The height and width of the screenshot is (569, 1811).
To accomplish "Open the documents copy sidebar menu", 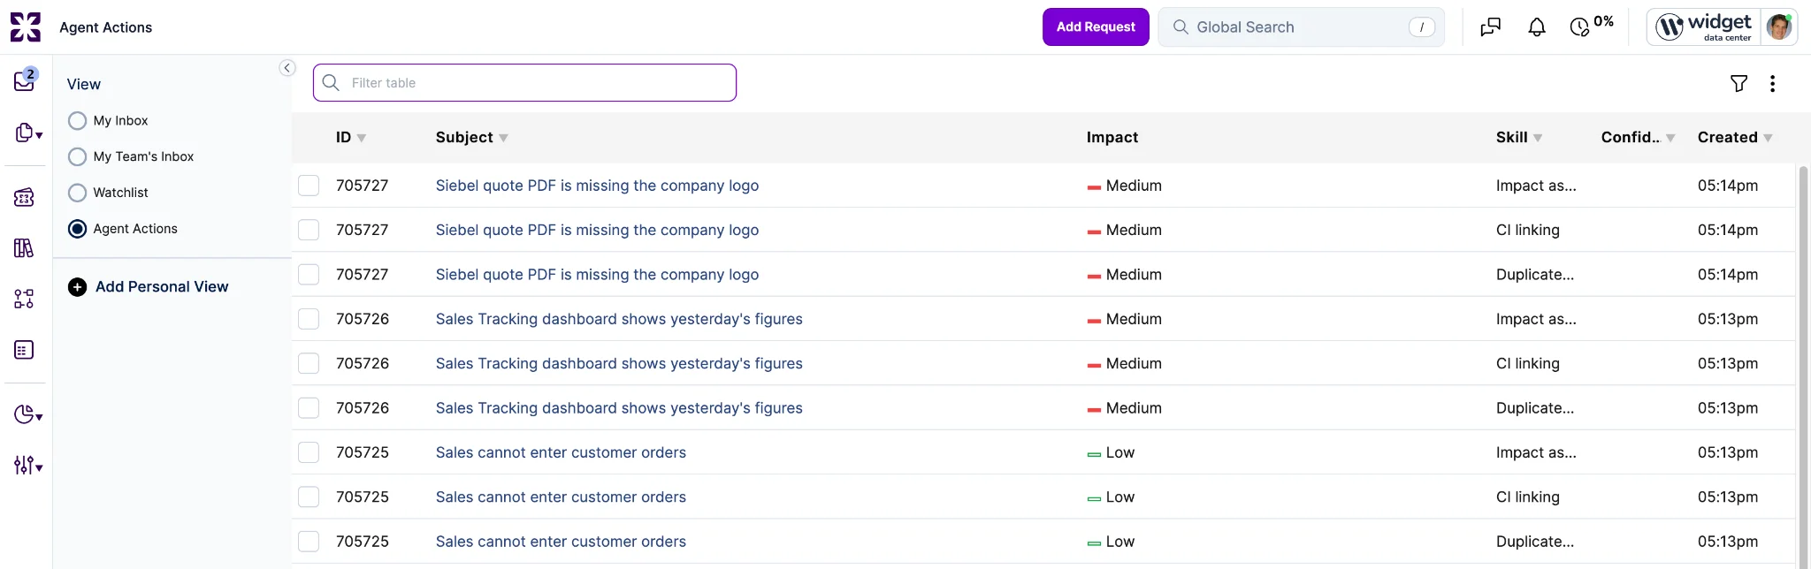I will [28, 133].
